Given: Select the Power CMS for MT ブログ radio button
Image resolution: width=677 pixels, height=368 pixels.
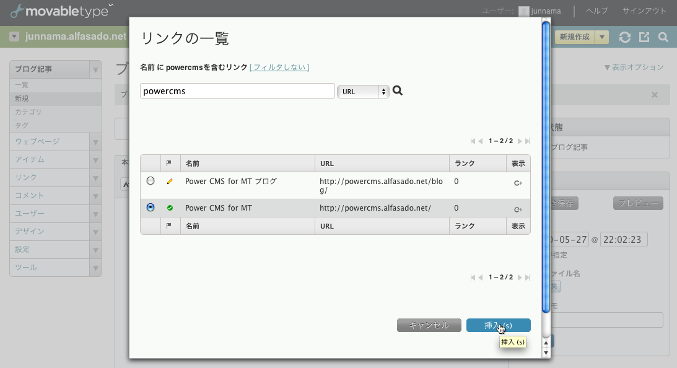Looking at the screenshot, I should click(x=151, y=181).
